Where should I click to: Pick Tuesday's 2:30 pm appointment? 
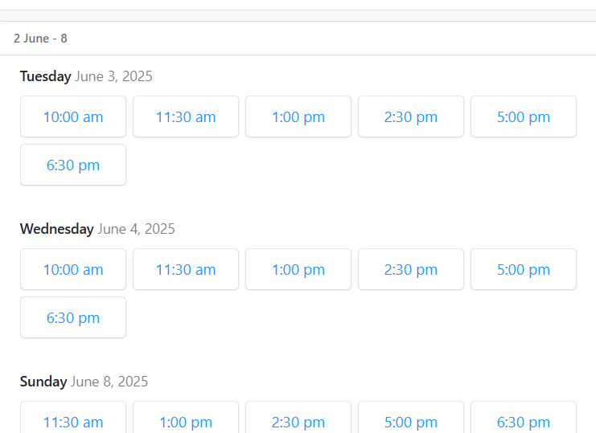[411, 116]
